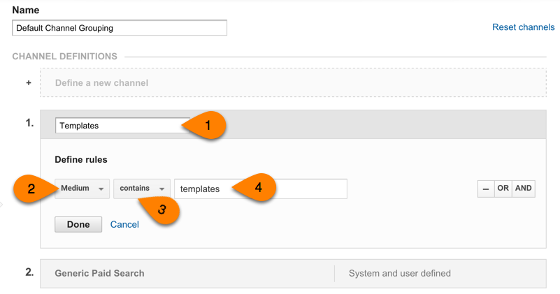The width and height of the screenshot is (560, 294).
Task: Open the Medium dimension dropdown
Action: [82, 189]
